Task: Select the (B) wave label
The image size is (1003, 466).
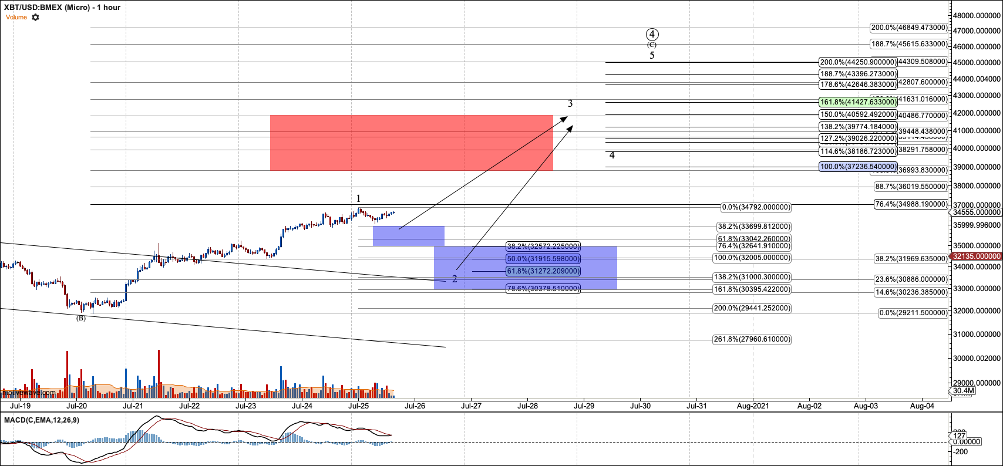Action: [81, 318]
